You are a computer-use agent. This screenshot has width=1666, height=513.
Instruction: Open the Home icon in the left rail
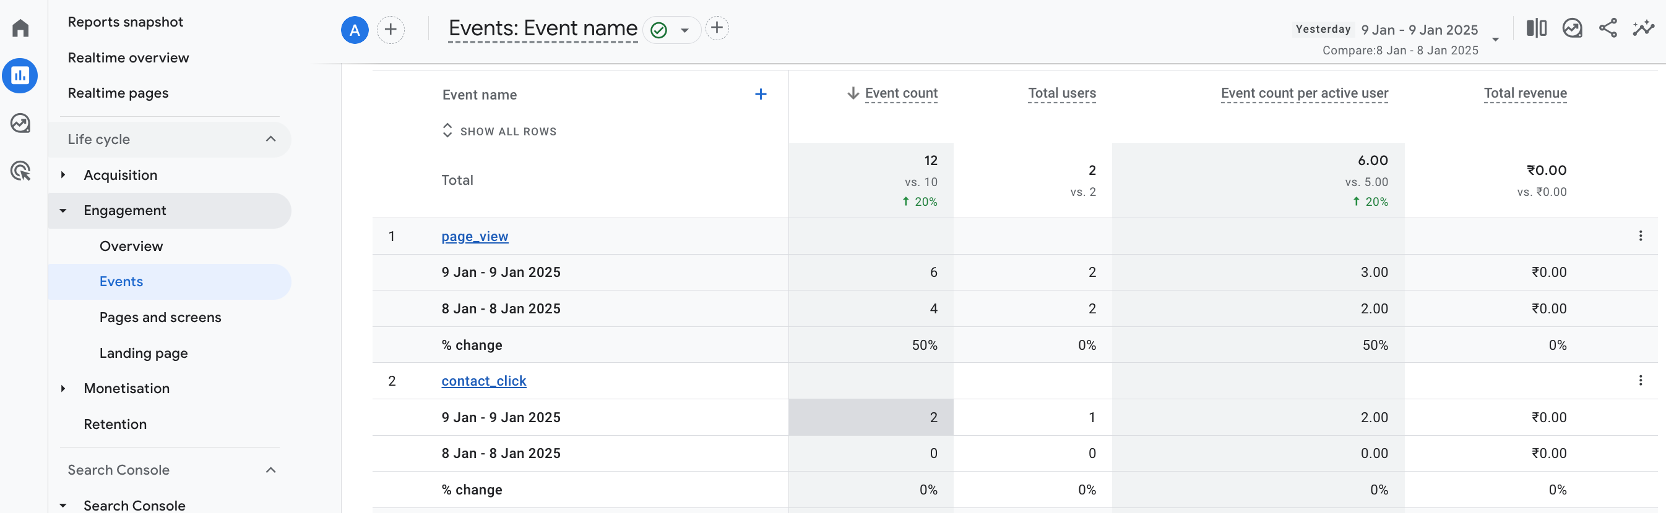click(x=20, y=28)
